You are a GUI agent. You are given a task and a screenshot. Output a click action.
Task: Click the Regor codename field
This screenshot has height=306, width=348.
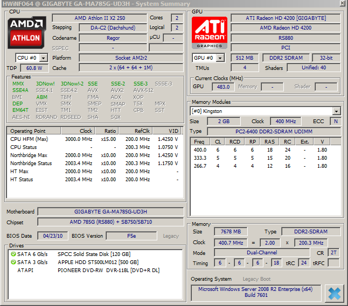[113, 38]
